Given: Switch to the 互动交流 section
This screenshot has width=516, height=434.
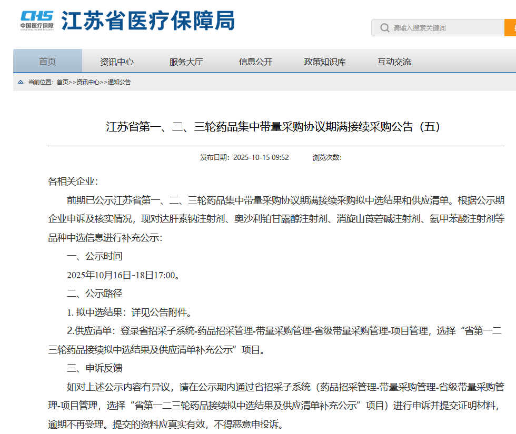Looking at the screenshot, I should (x=394, y=62).
